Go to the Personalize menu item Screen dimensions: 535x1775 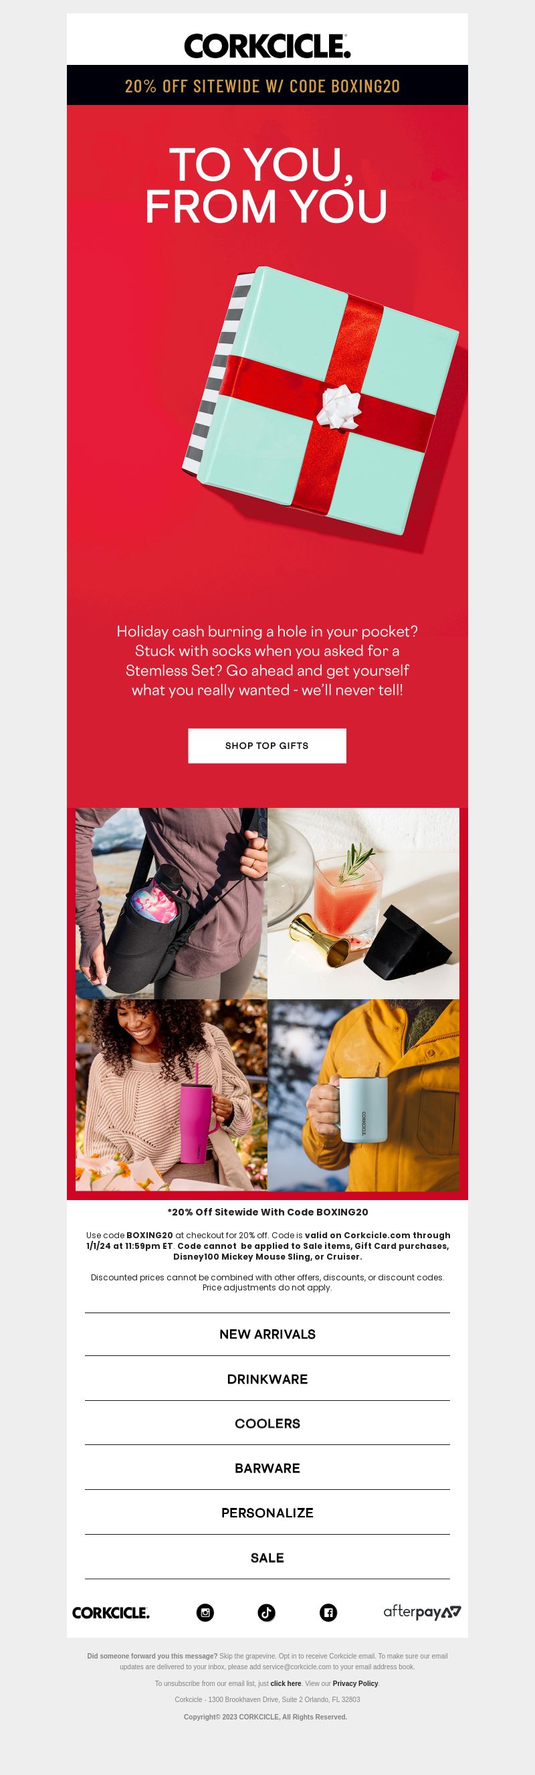point(267,1513)
